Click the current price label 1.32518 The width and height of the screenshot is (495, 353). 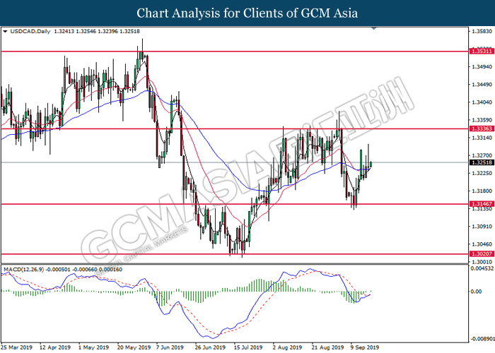click(x=482, y=162)
